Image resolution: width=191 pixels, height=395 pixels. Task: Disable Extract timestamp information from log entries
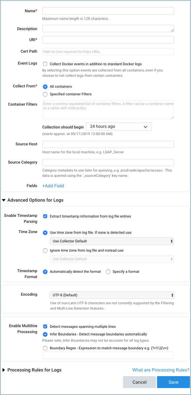pos(45,216)
